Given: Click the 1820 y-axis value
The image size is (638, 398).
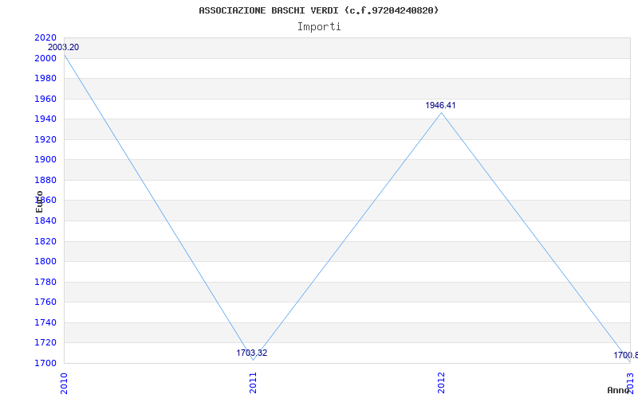Looking at the screenshot, I should tap(45, 241).
